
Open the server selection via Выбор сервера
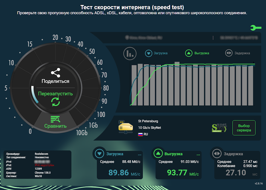tap(244, 128)
